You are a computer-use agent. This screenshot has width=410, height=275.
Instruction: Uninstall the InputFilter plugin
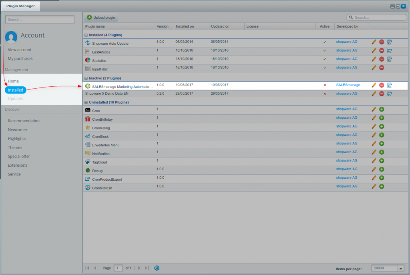pyautogui.click(x=382, y=68)
